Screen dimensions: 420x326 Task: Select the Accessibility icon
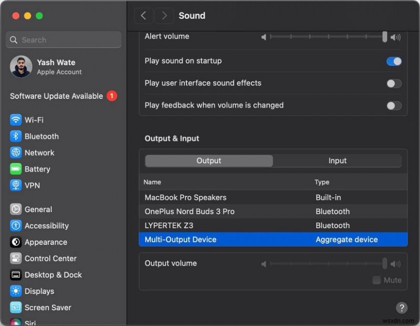(16, 225)
